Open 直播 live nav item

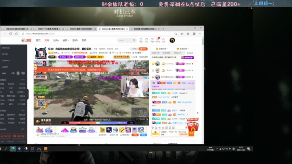[47, 40]
